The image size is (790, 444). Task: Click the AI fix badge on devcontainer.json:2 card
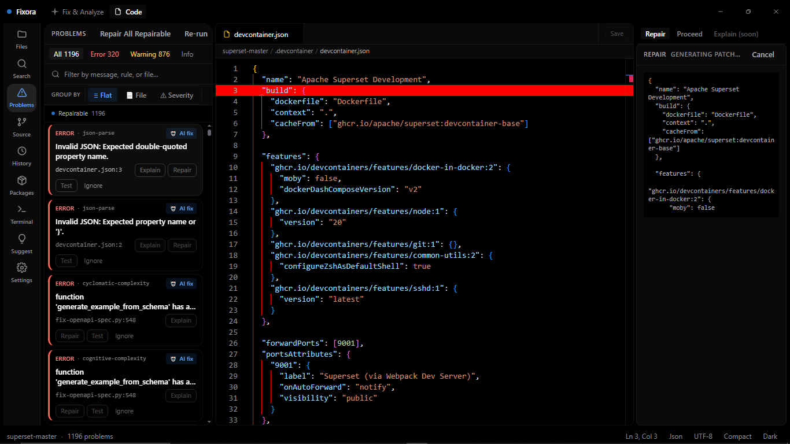(x=181, y=208)
